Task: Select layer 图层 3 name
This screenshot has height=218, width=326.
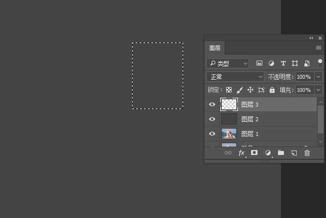Action: click(250, 105)
